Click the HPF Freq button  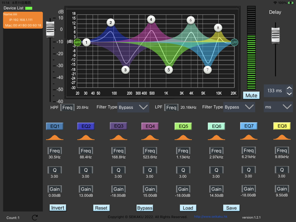pos(67,107)
